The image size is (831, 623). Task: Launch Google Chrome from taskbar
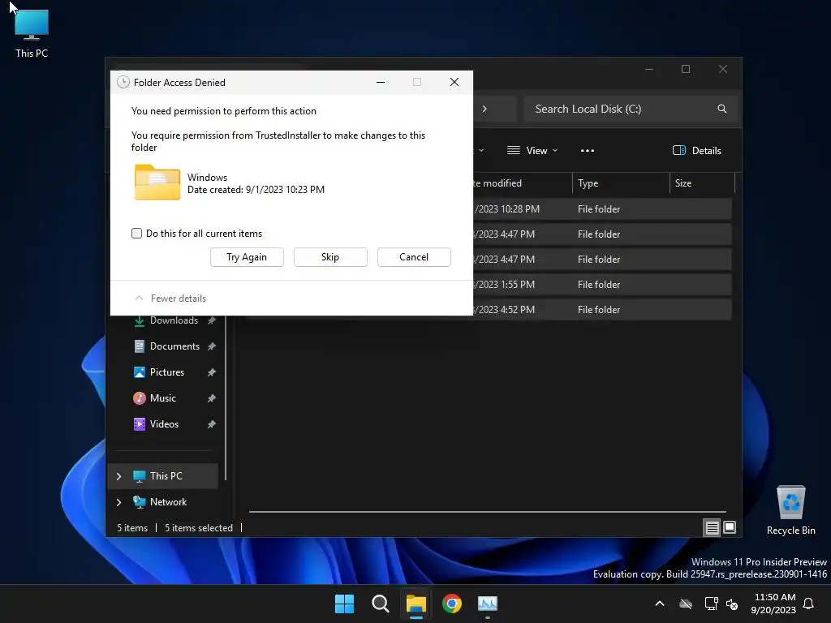point(451,604)
